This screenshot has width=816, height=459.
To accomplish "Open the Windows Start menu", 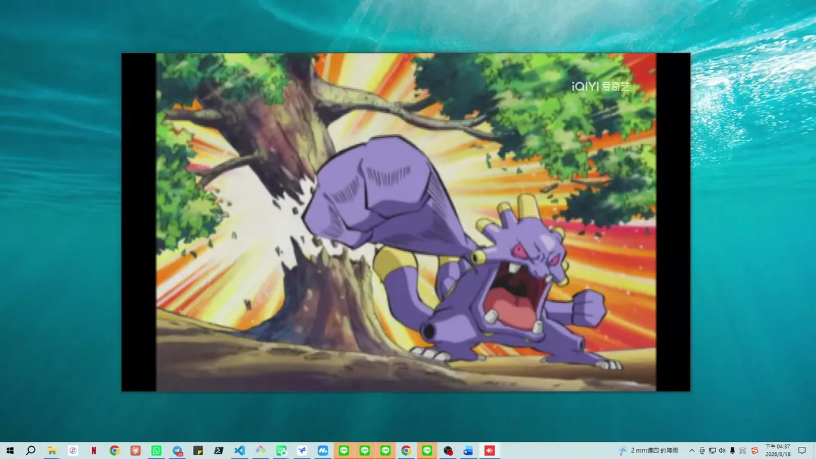I will (10, 450).
